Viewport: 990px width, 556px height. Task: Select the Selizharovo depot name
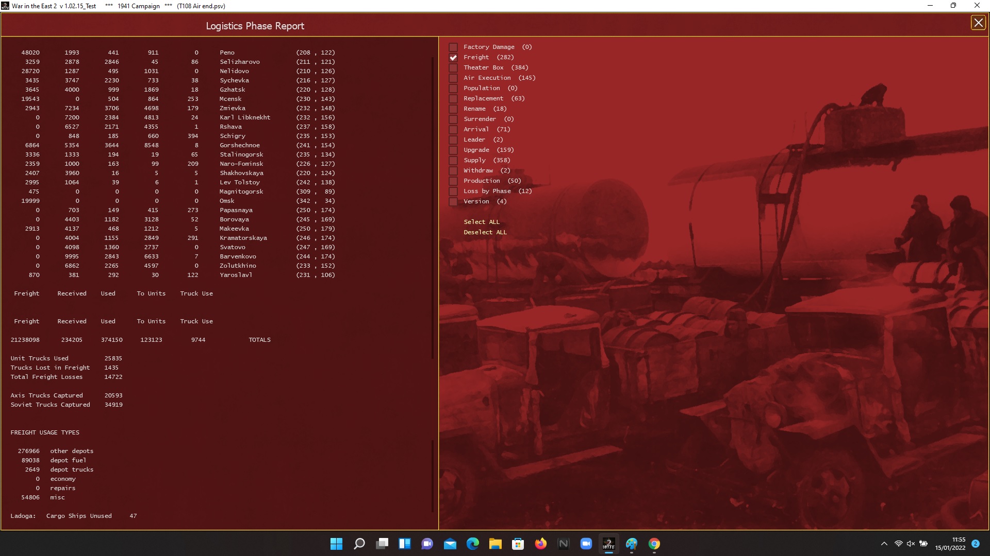240,62
